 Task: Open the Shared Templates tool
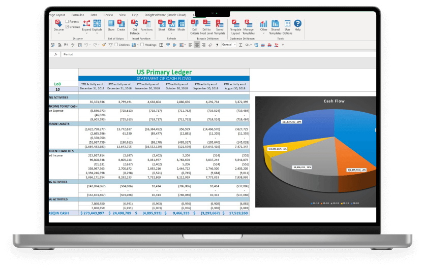(x=275, y=24)
